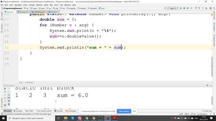Run with coverage from the toolbar
Screen dimensions: 216x121
pos(188,8)
